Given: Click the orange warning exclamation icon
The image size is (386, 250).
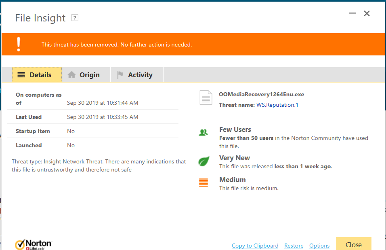Looking at the screenshot, I should point(18,44).
